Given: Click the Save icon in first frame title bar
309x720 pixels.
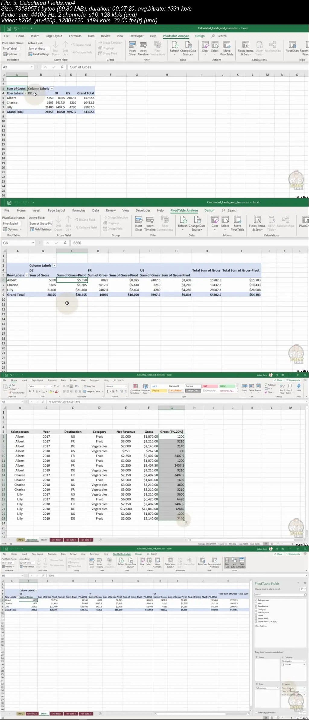Looking at the screenshot, I should coord(9,28).
